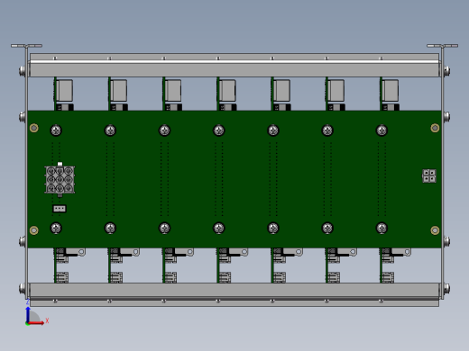Select the nine-pin power connector on the PCB

(60, 179)
